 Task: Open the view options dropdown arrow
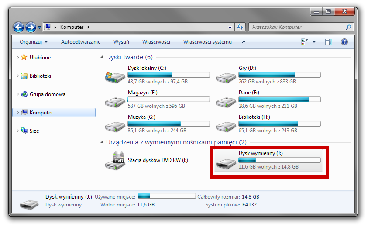point(314,42)
